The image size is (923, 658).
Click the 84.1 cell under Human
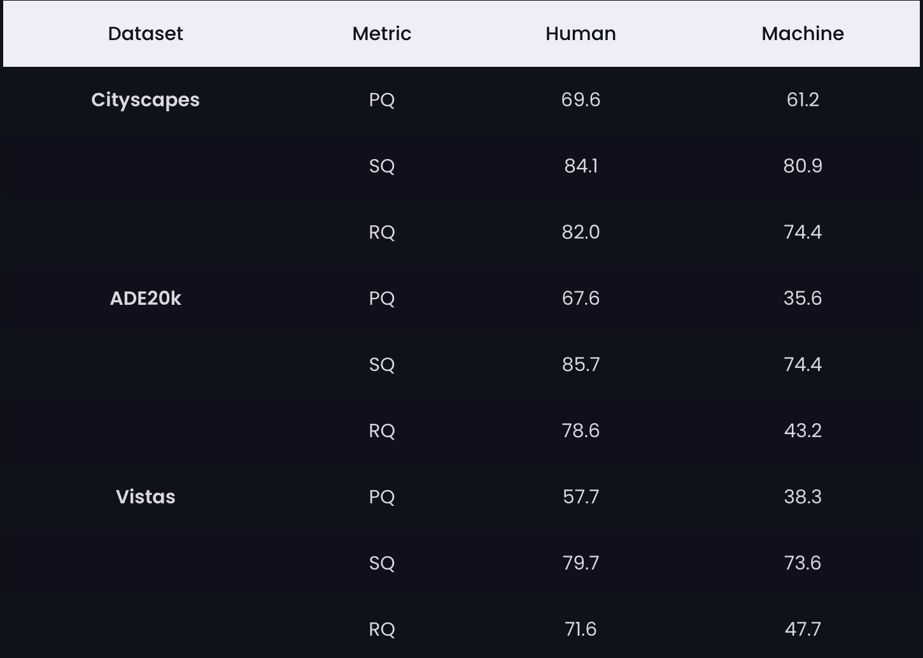[580, 165]
